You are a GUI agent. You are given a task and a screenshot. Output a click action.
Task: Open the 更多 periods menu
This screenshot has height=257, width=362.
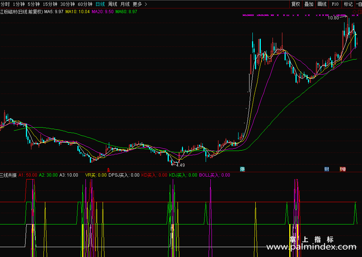pyautogui.click(x=137, y=4)
